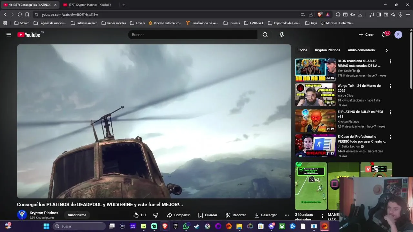Go back to the previous page
The width and height of the screenshot is (413, 232).
click(5, 15)
